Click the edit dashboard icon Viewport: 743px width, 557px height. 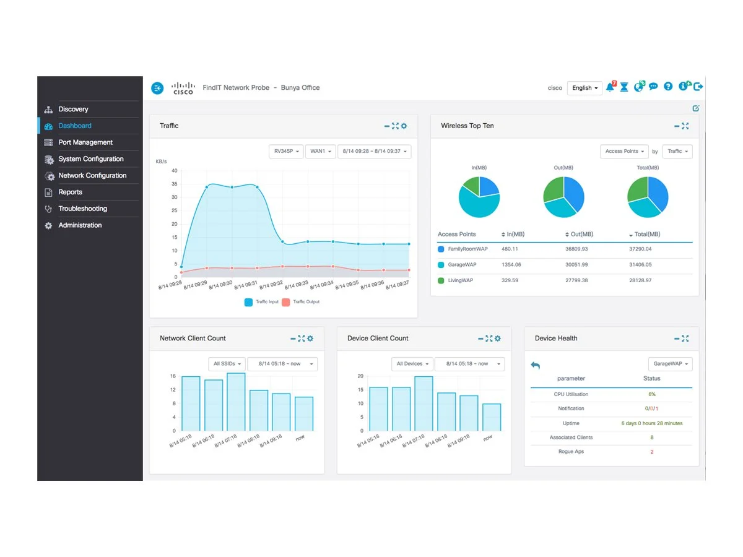tap(696, 108)
